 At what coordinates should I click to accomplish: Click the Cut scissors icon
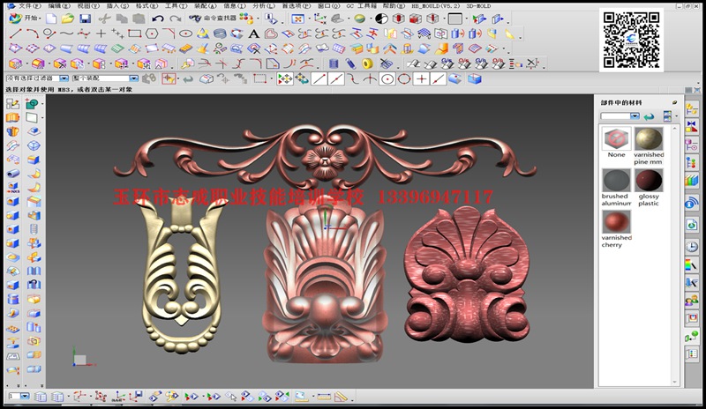[104, 19]
